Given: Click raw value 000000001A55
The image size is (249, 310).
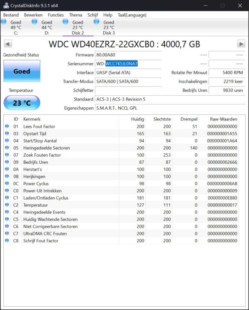Looking at the screenshot, I should (x=222, y=134).
